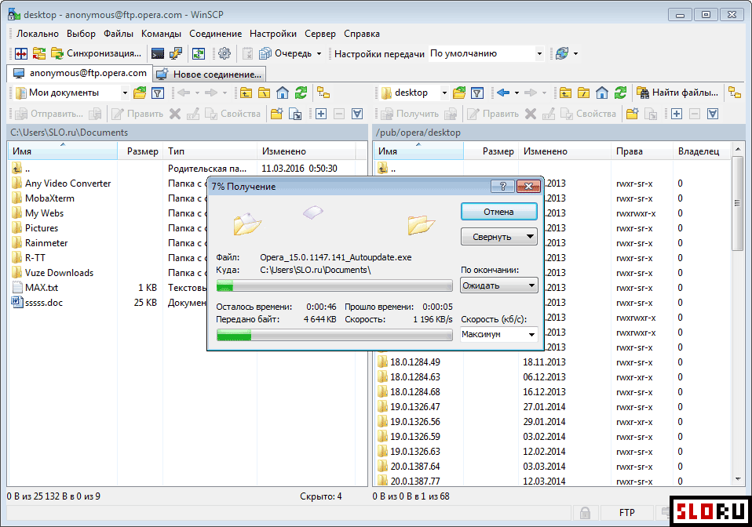The width and height of the screenshot is (752, 527).
Task: Click the lock icon in status bar
Action: point(585,513)
